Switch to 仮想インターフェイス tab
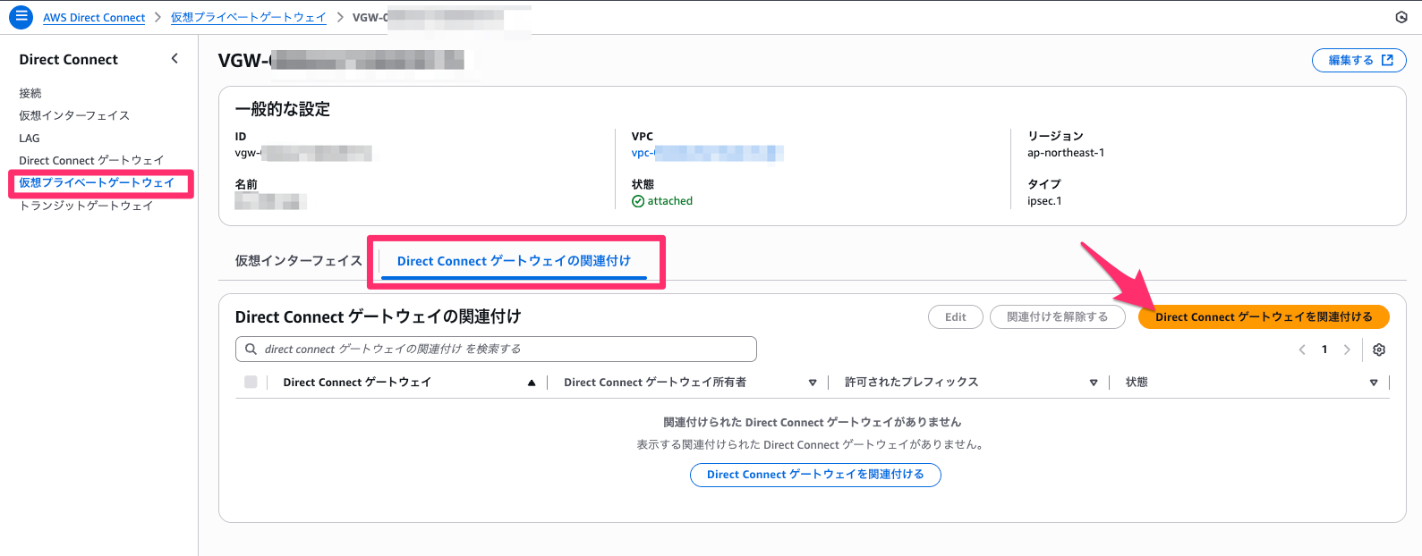The height and width of the screenshot is (556, 1422). tap(298, 260)
